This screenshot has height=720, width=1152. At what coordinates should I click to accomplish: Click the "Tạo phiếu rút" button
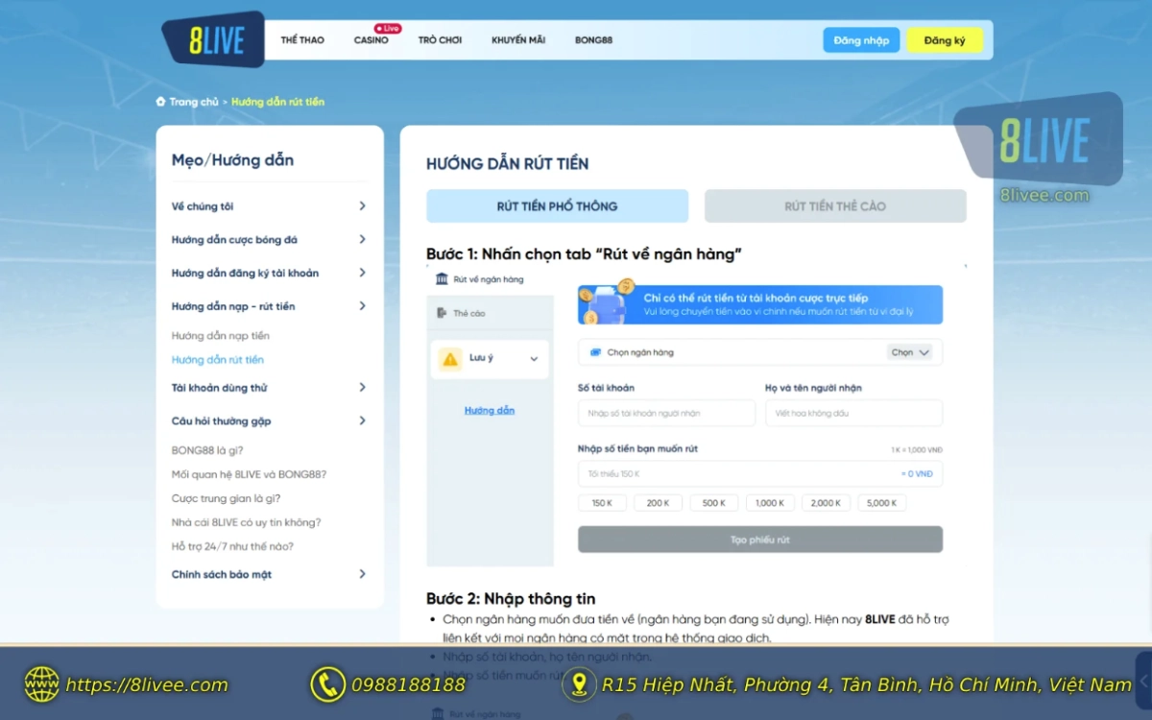click(x=759, y=539)
